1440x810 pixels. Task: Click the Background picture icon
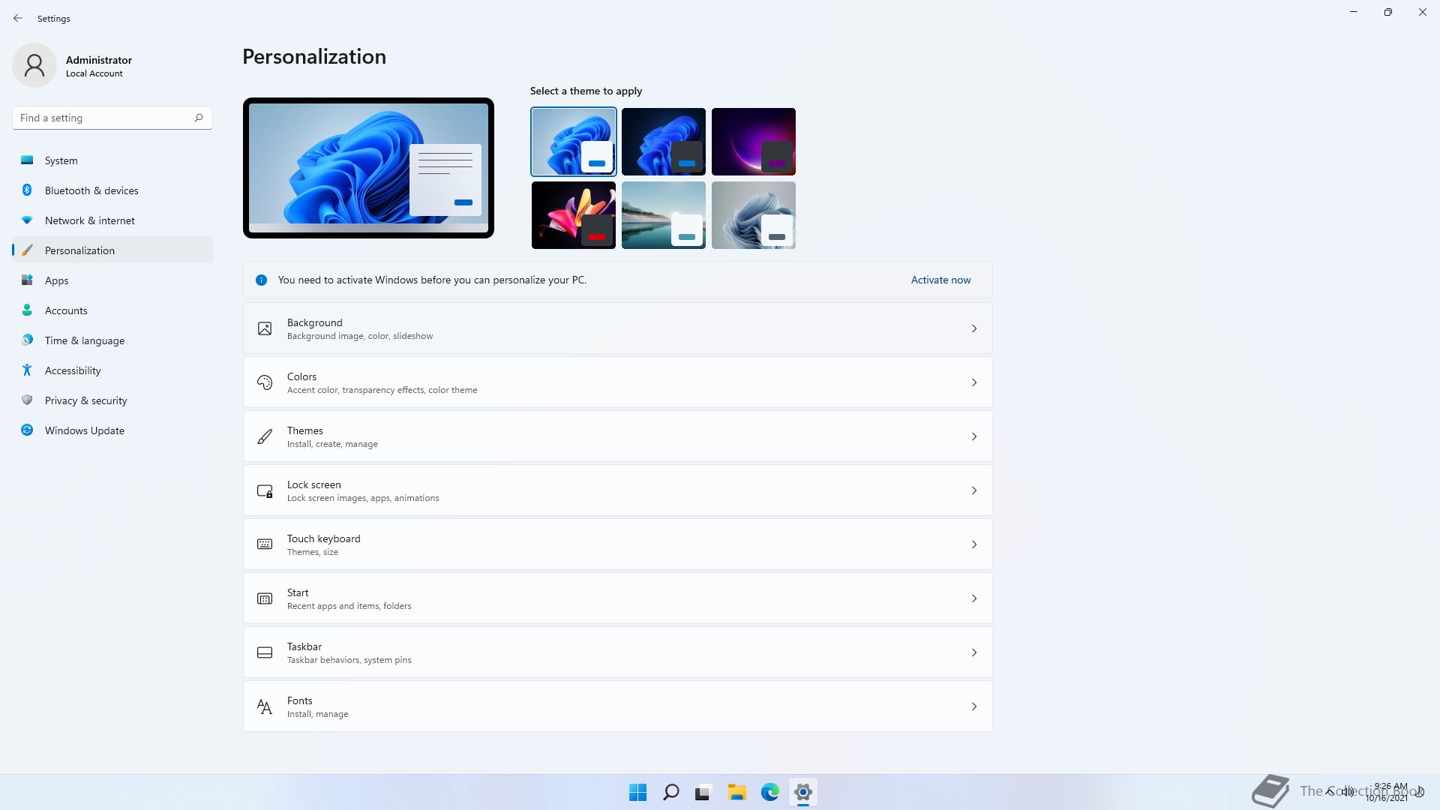pyautogui.click(x=265, y=328)
